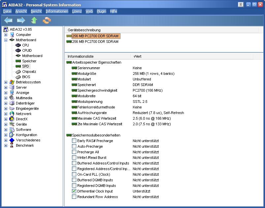Click the Eingabegeräte keyboard icon
This screenshot has width=265, height=208.
(12, 108)
